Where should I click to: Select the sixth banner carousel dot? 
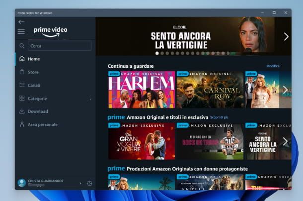click(x=182, y=53)
